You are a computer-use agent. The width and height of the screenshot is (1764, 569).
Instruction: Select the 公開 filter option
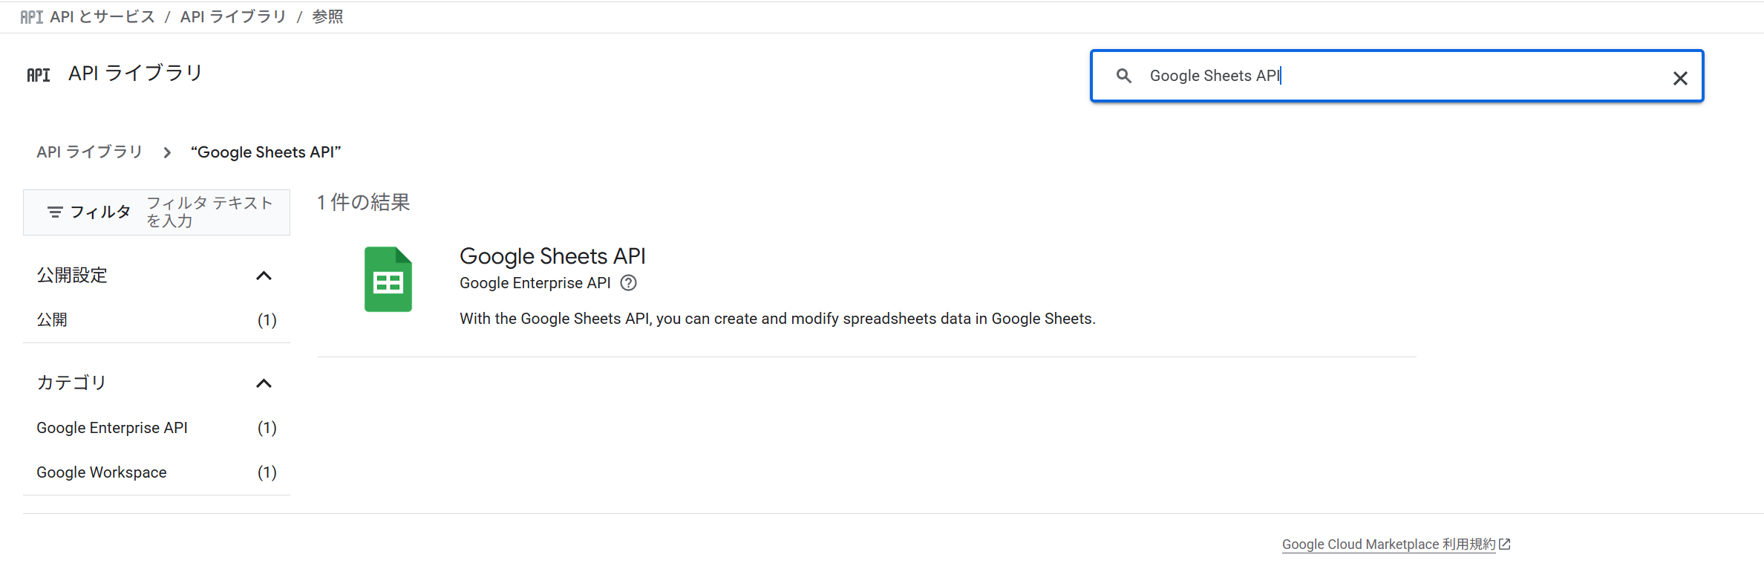[x=52, y=320]
